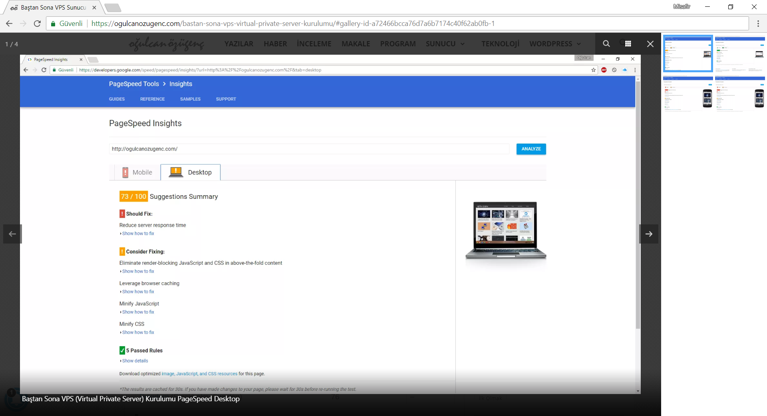Advance to the next gallery image
Image resolution: width=767 pixels, height=416 pixels.
tap(649, 234)
